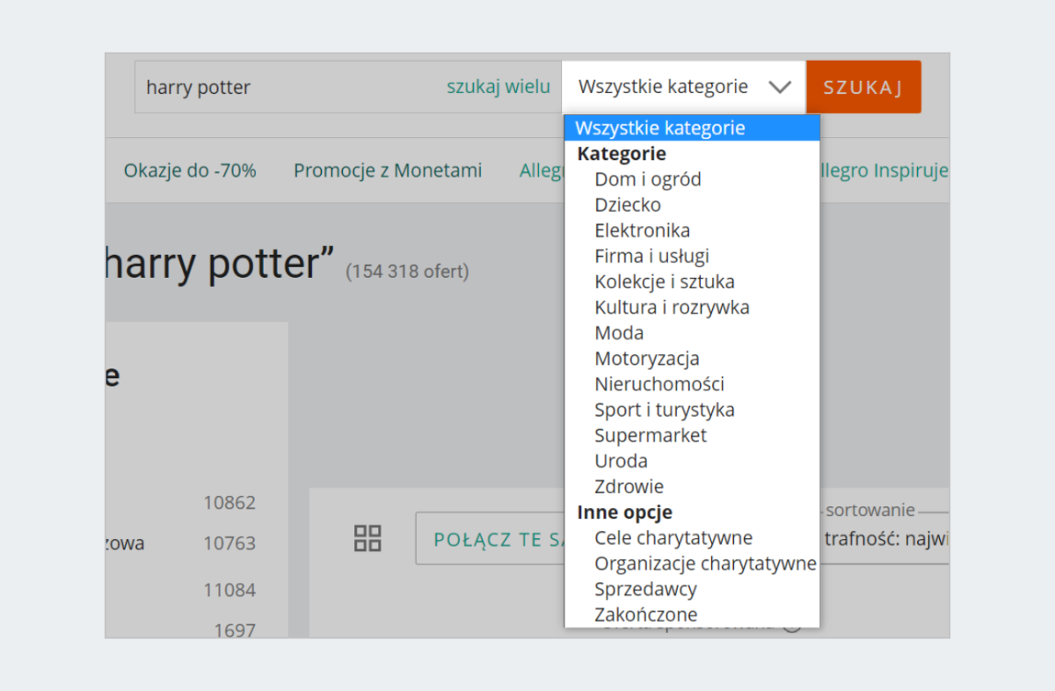Screen dimensions: 1055x691
Task: Pick Motoryzacja from the list
Action: click(x=646, y=359)
